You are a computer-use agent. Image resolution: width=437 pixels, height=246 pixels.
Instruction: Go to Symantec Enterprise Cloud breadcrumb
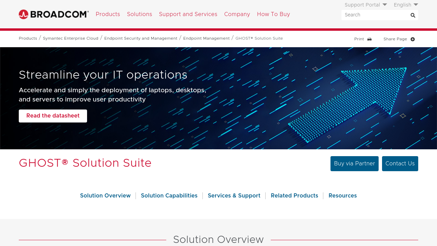pos(71,38)
